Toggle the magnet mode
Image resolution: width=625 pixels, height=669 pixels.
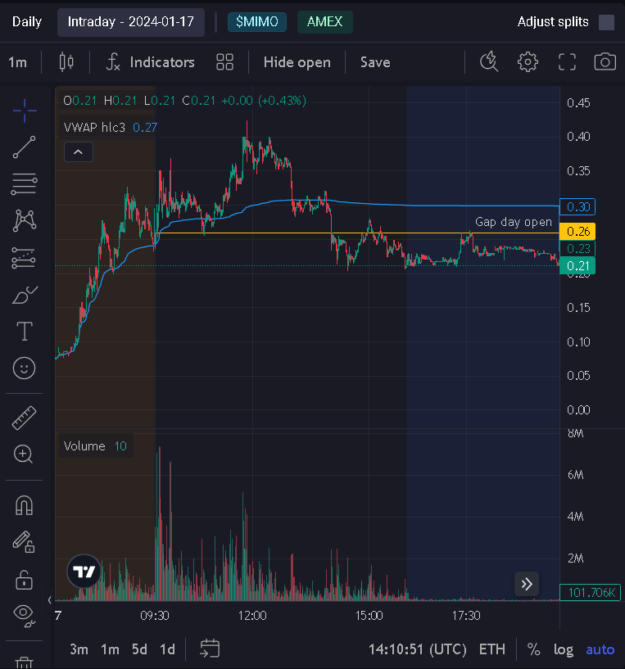tap(25, 505)
